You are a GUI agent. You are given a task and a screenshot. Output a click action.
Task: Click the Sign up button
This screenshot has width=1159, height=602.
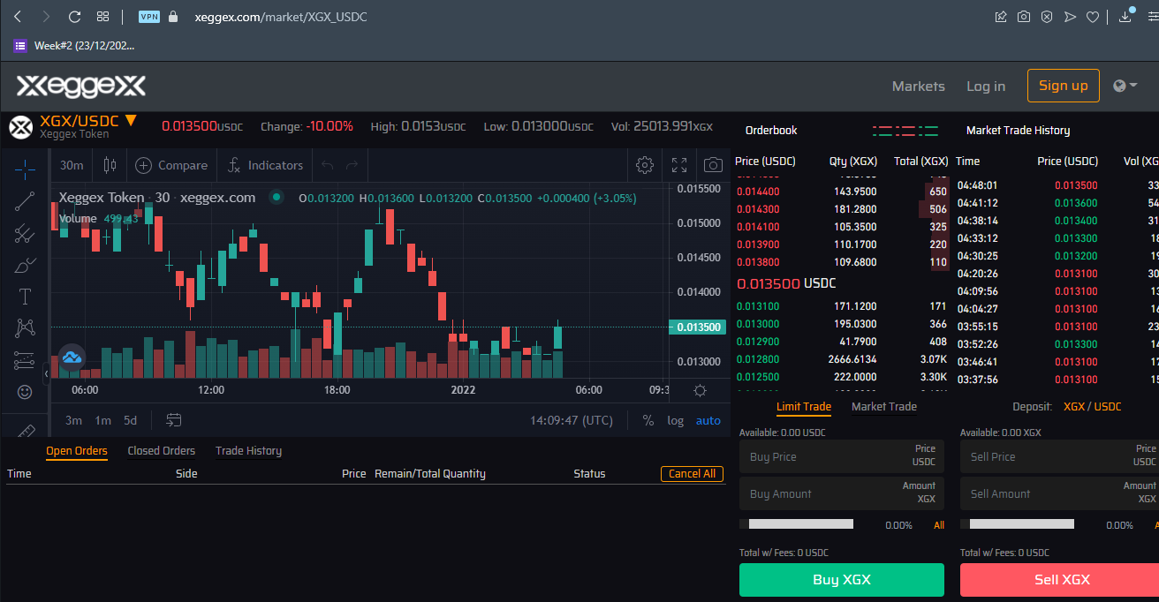1064,86
